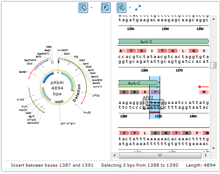Click the Deletion label on plasmid map

point(77,93)
